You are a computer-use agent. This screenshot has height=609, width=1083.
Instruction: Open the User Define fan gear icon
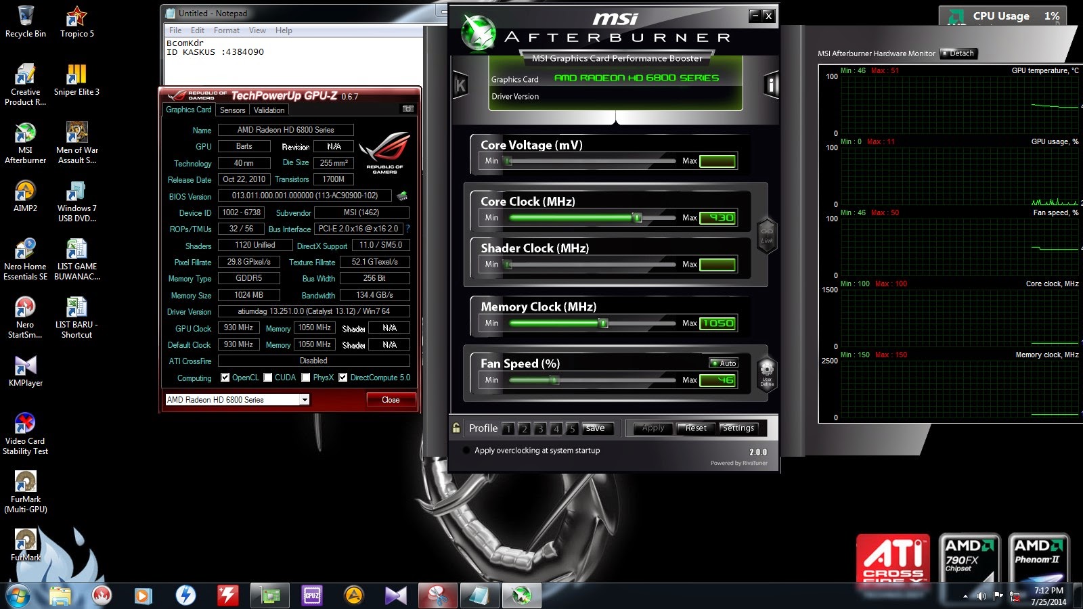click(767, 374)
